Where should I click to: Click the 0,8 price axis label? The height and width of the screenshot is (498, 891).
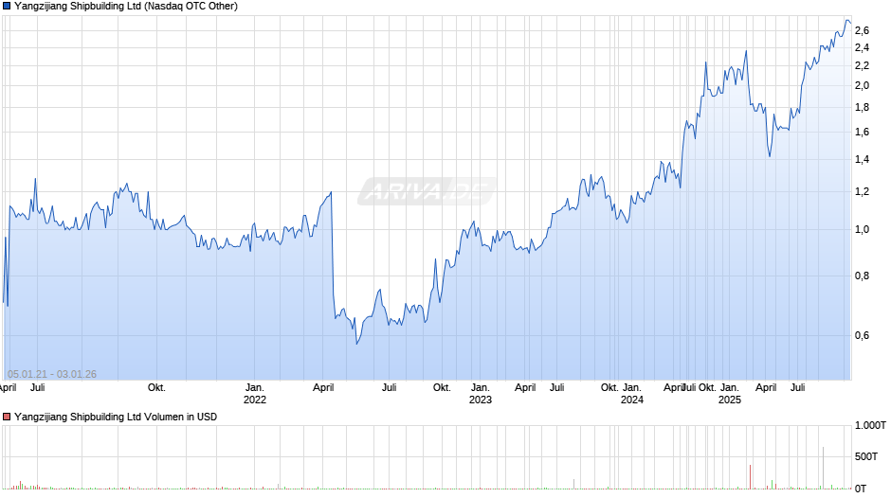coord(862,276)
